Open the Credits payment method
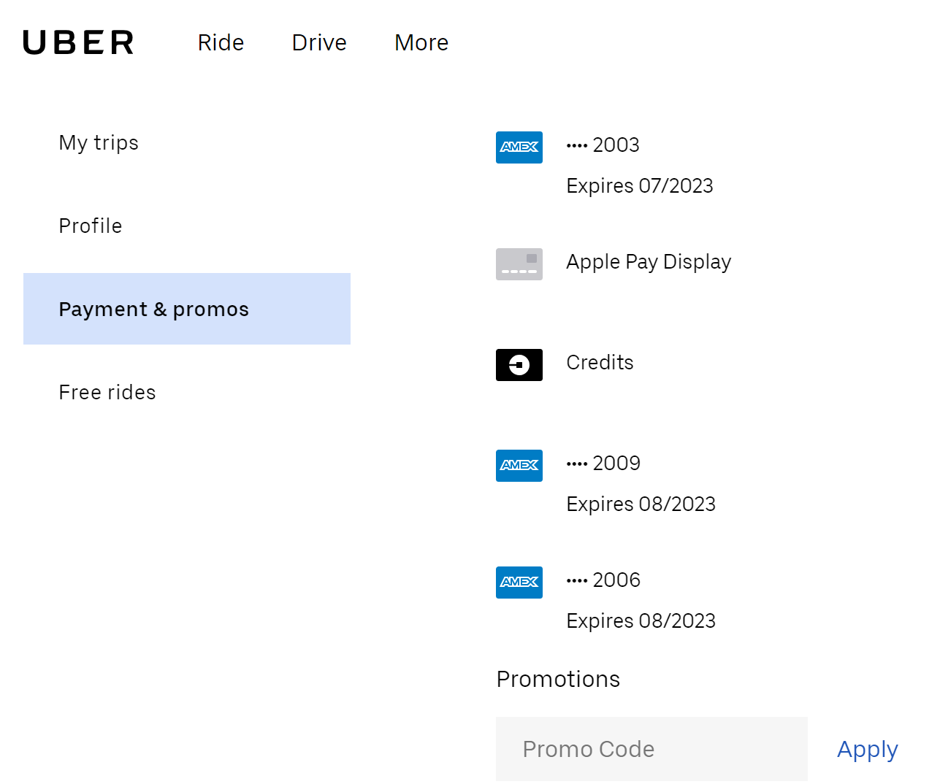 pyautogui.click(x=600, y=362)
